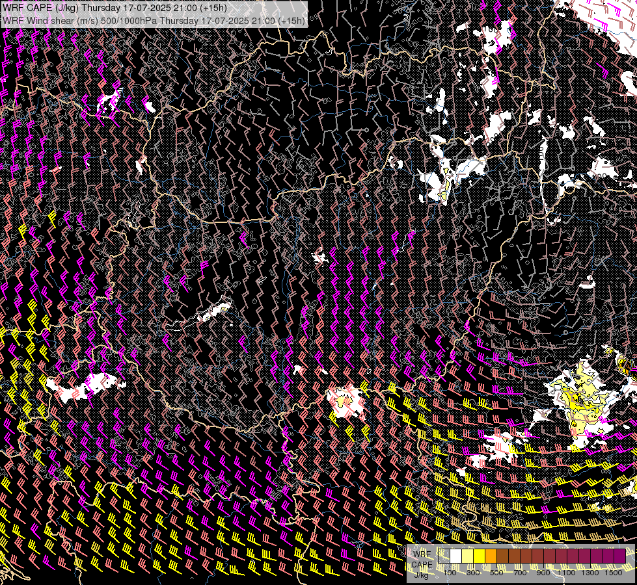Click the '900' legend tick label
637x585 pixels.
pos(543,573)
